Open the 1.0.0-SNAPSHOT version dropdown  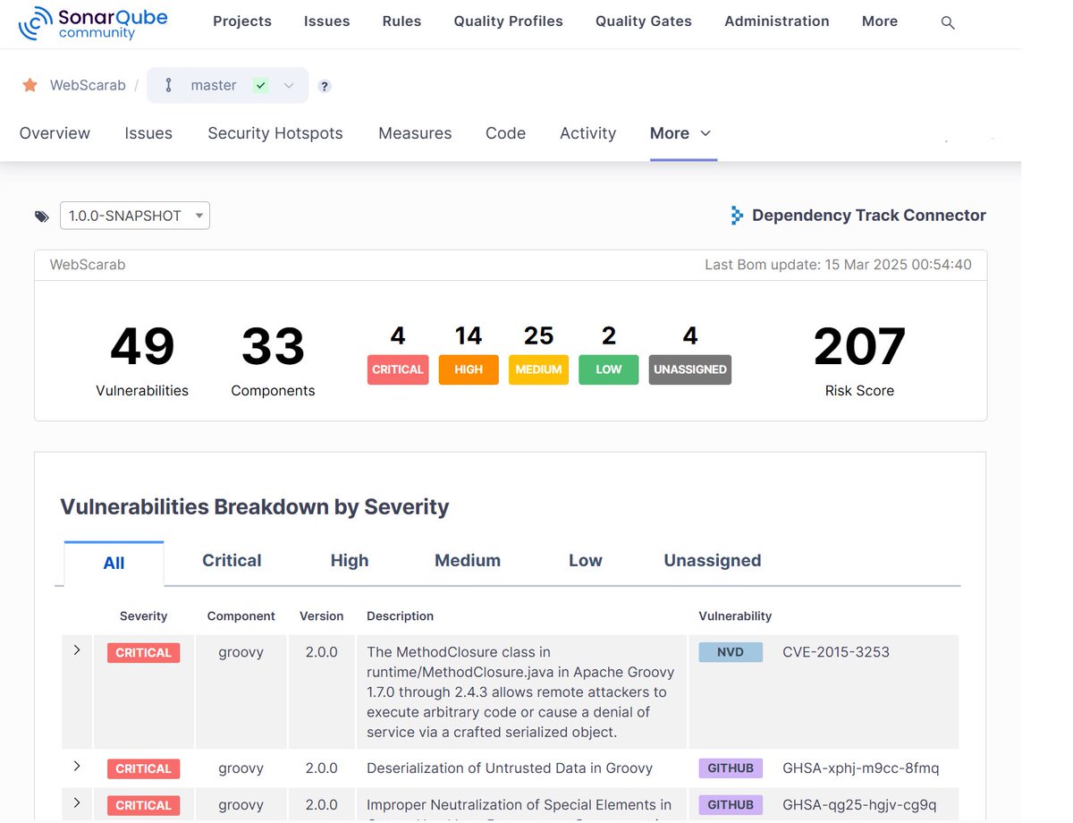pos(135,216)
